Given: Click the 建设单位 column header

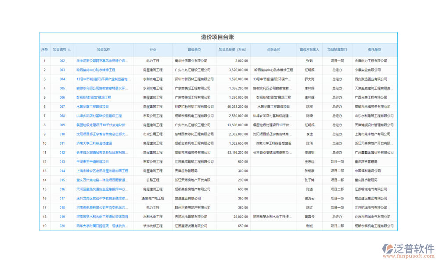Looking at the screenshot, I should tap(194, 50).
